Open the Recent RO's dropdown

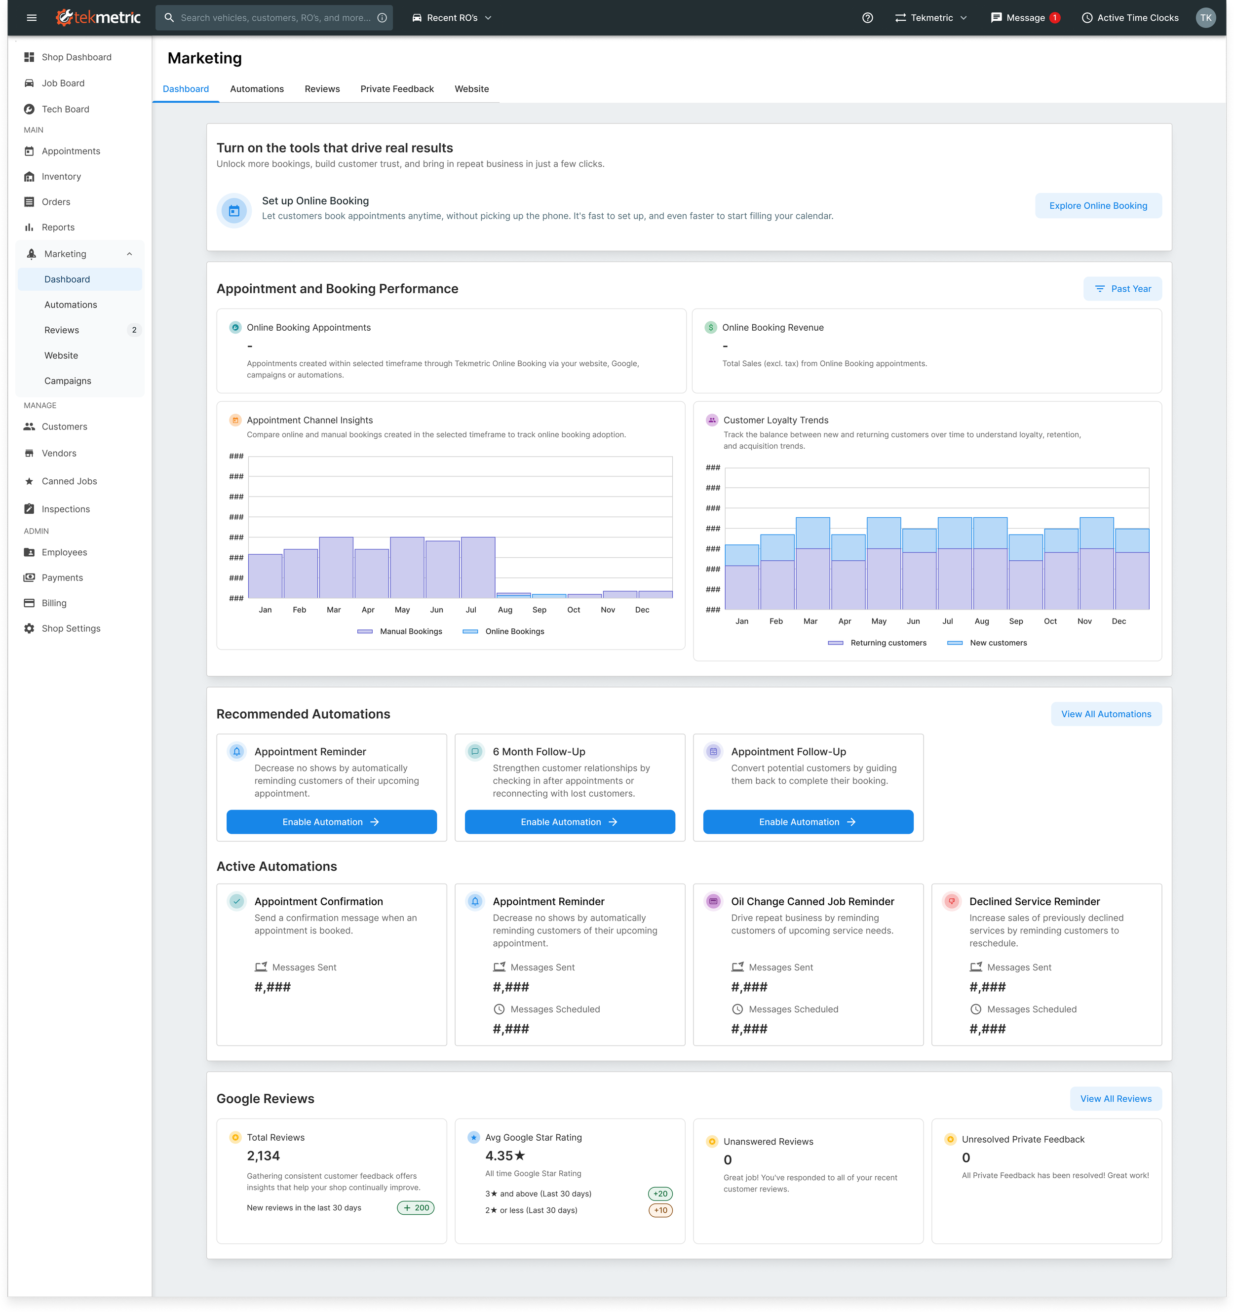point(452,18)
